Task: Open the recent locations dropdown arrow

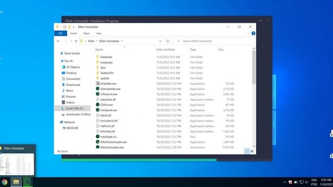Action: [x=71, y=41]
